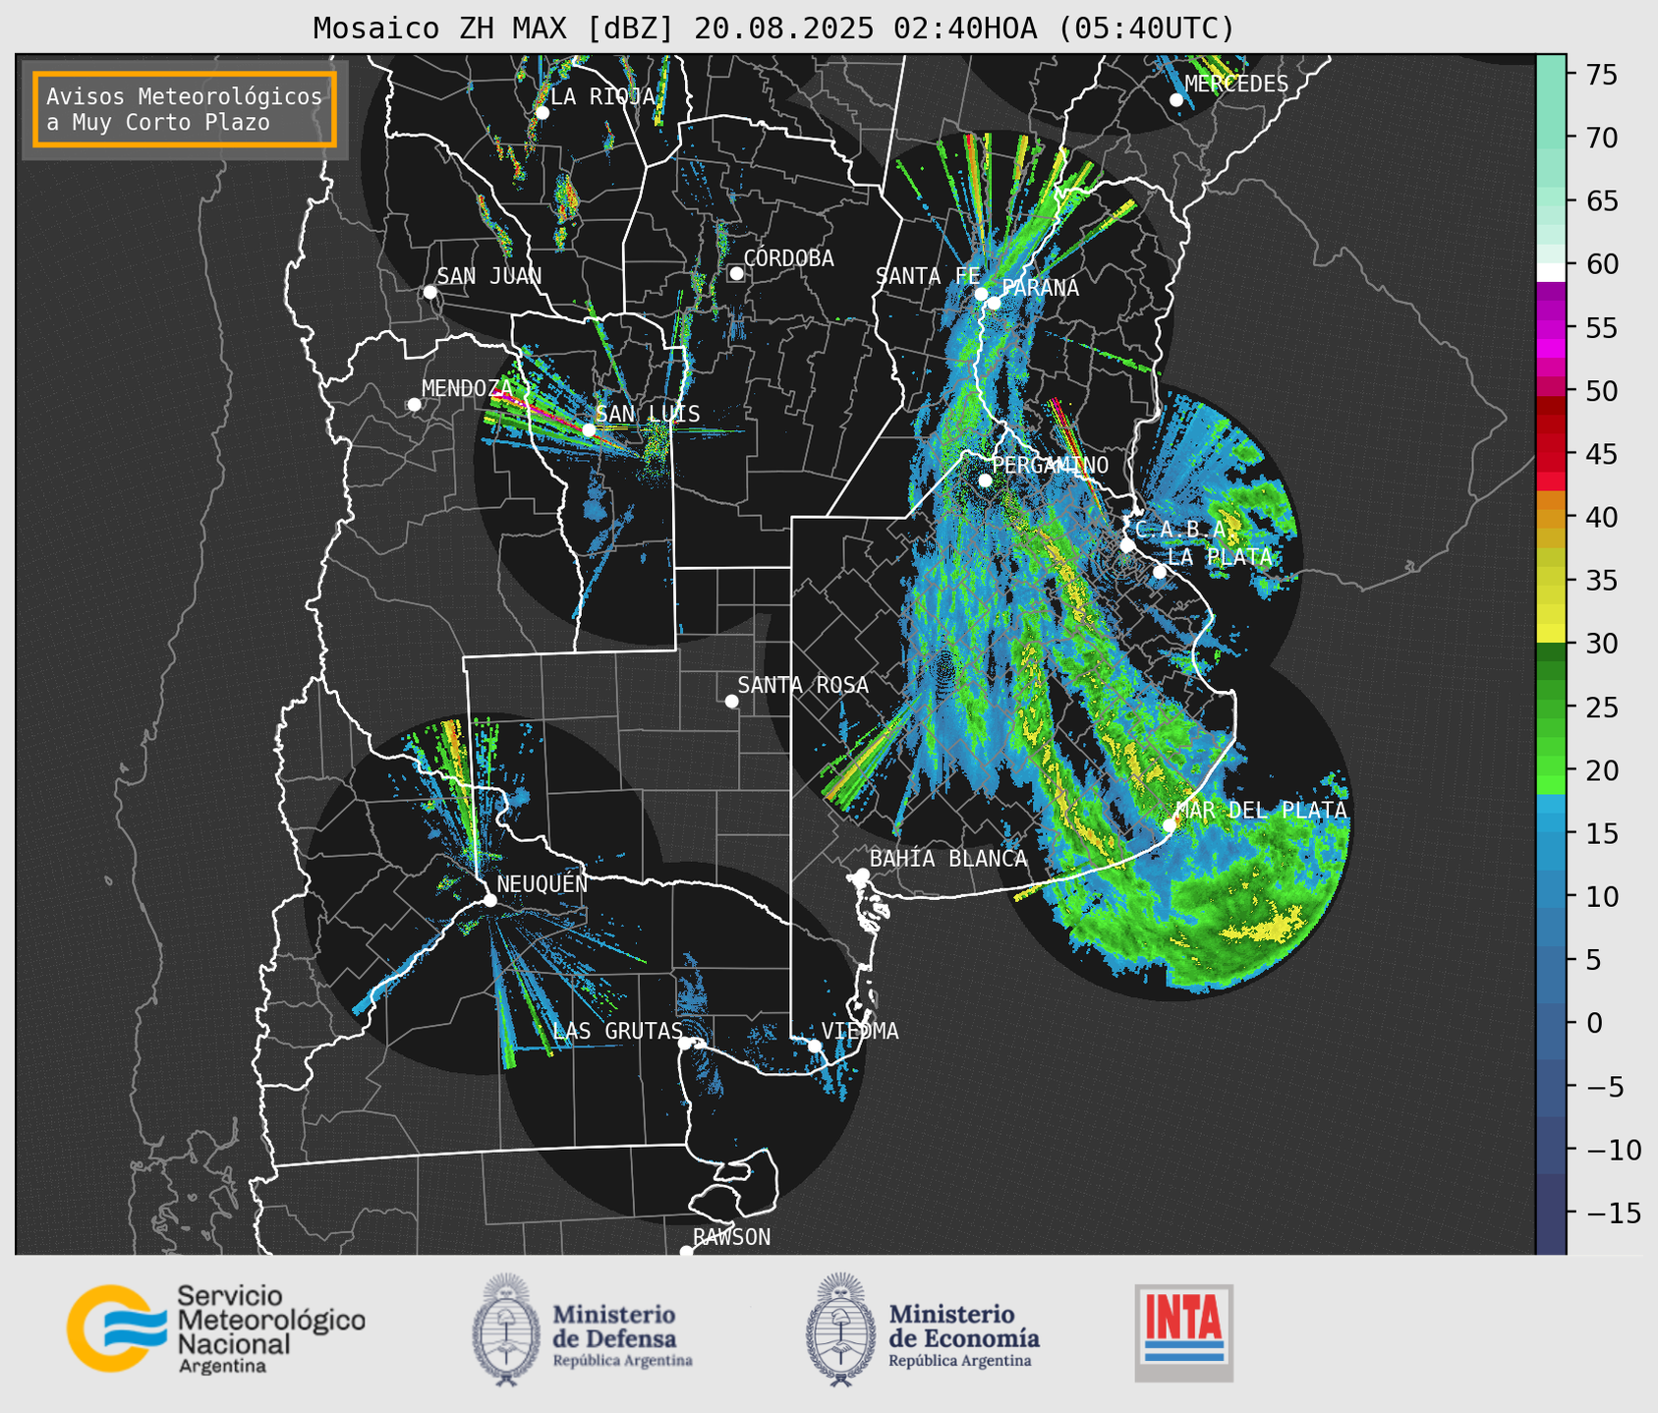
Task: Click the CÓRDOBA city marker dot
Action: (x=736, y=273)
